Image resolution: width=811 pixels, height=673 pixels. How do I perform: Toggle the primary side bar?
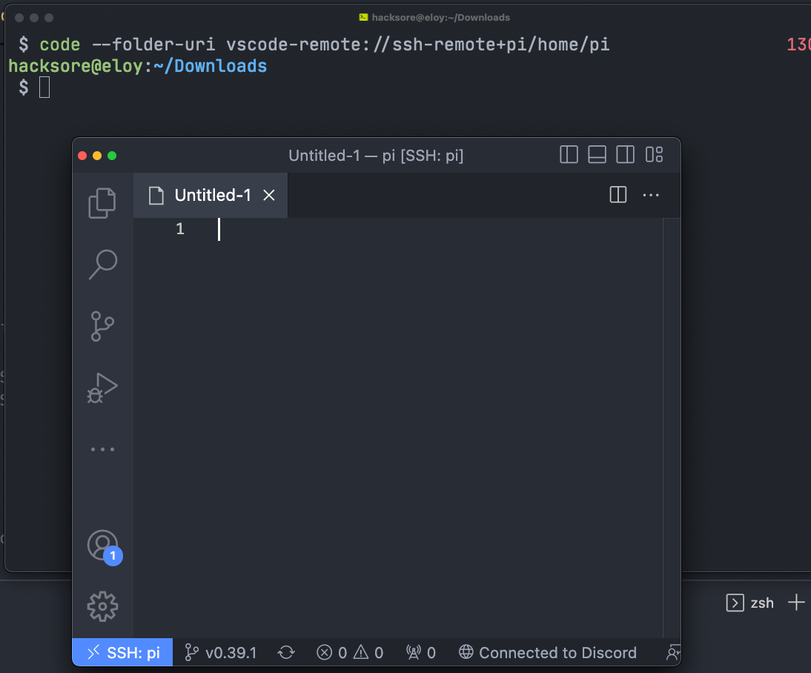point(569,154)
